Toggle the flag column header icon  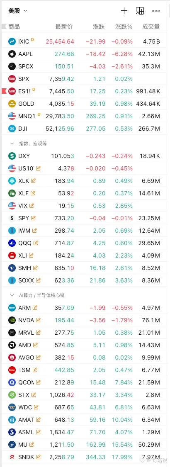coord(4,27)
